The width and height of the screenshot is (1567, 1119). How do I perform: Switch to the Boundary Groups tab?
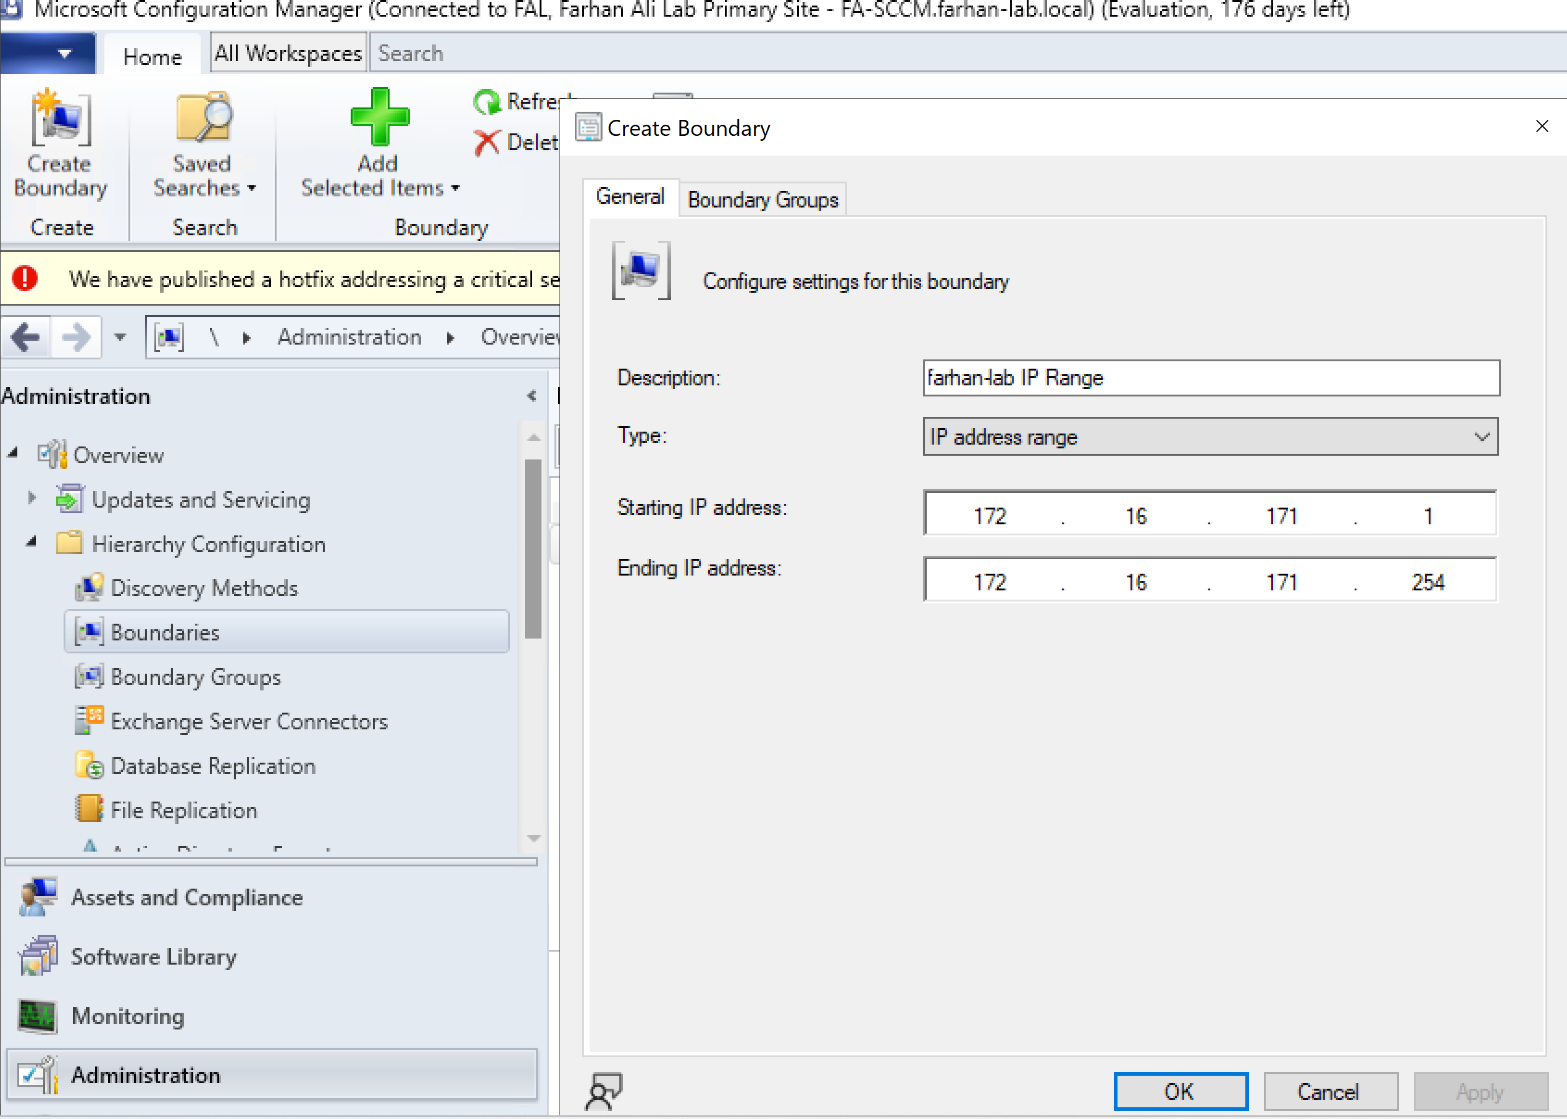point(763,200)
